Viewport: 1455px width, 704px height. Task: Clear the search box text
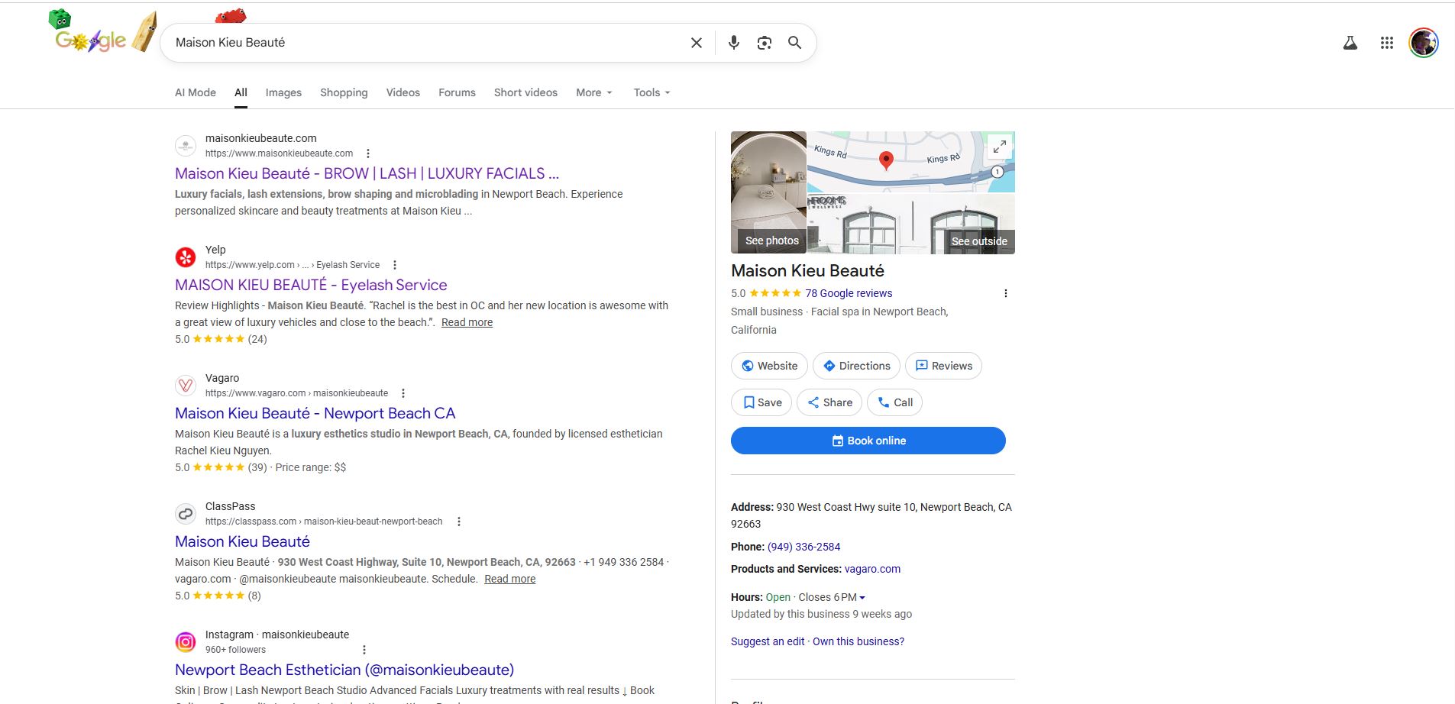697,43
